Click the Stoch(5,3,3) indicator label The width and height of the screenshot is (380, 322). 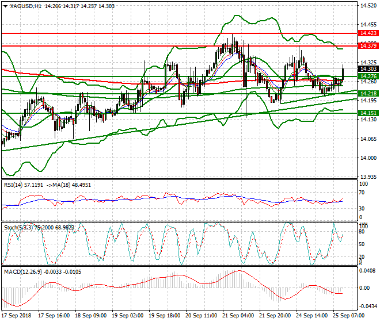19,227
